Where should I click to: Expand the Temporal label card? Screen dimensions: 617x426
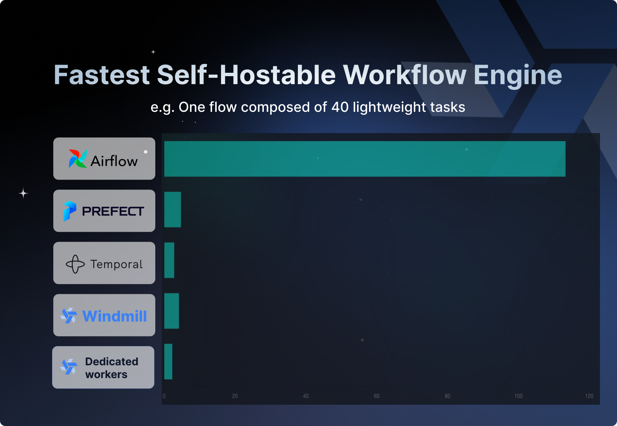tap(104, 263)
